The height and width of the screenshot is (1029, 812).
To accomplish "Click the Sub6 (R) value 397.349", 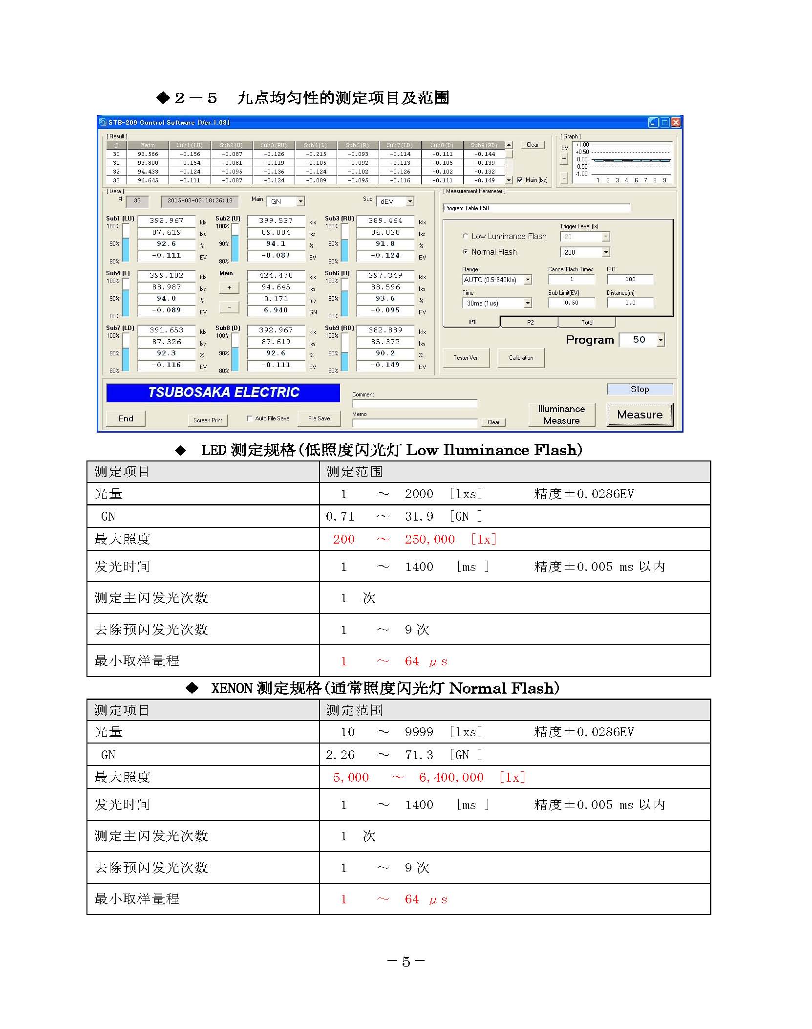I will tap(385, 276).
